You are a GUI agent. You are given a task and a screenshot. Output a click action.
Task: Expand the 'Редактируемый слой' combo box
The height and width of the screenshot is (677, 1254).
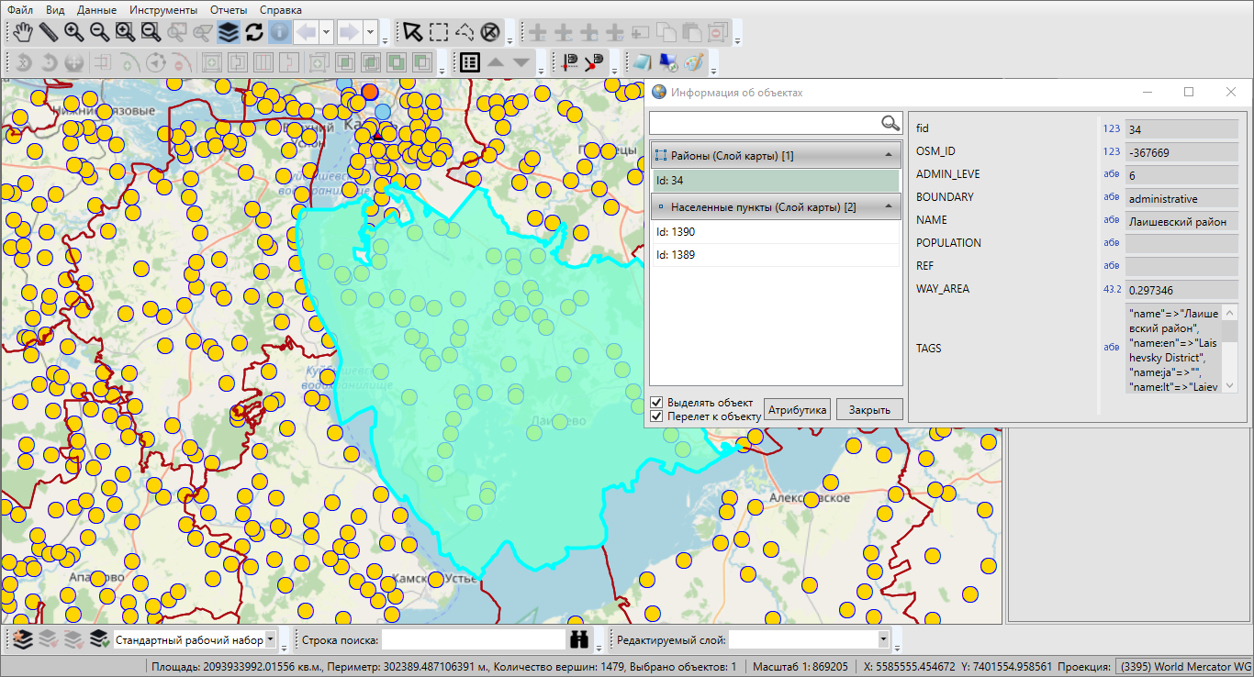pyautogui.click(x=883, y=639)
